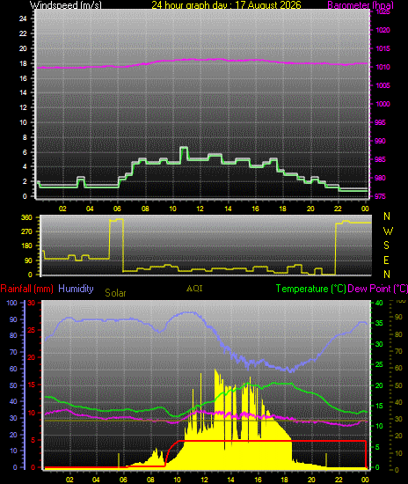The height and width of the screenshot is (484, 408).
Task: Click the Windspeed (m/s) axis title
Action: tap(65, 5)
